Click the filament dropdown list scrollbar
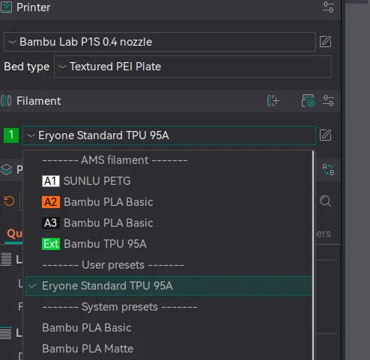Screen dimensions: 370x360 click(313, 255)
